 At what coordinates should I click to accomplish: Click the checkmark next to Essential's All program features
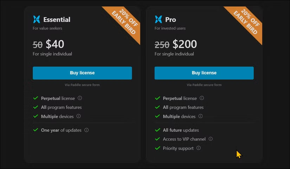point(36,107)
